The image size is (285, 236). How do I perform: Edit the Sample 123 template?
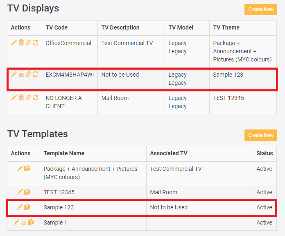(20, 207)
